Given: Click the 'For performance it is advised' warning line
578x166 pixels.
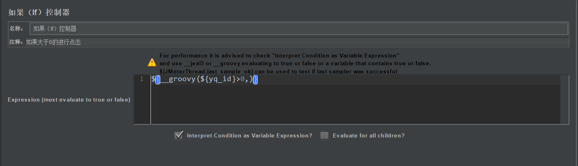Looking at the screenshot, I should pos(279,55).
